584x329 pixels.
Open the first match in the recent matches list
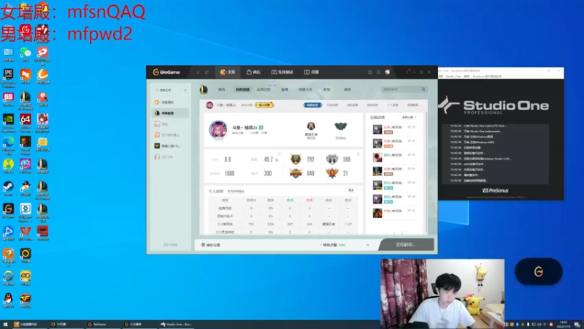coord(394,129)
